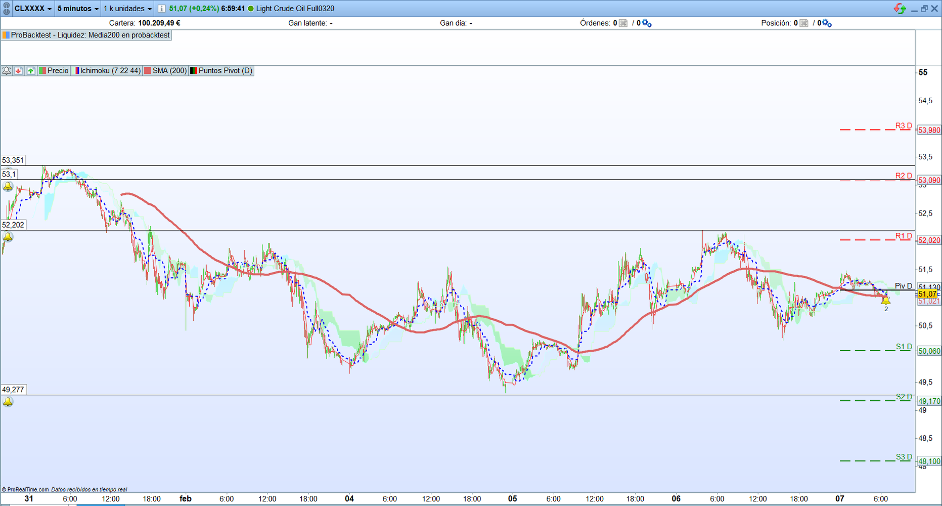Click the red-green buy/sell trading arrows icon

point(900,9)
